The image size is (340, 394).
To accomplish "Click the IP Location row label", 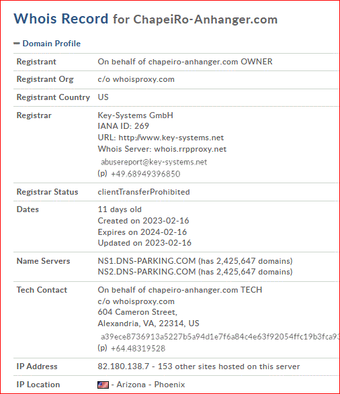I will click(38, 385).
